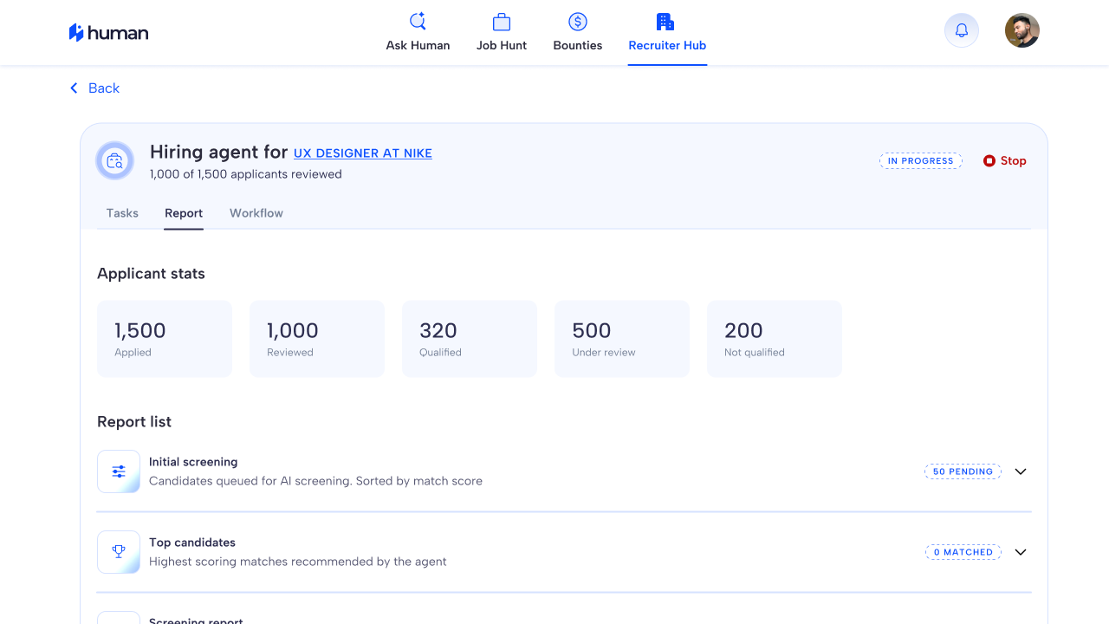The width and height of the screenshot is (1109, 624).
Task: Click the Human logo icon
Action: [76, 33]
